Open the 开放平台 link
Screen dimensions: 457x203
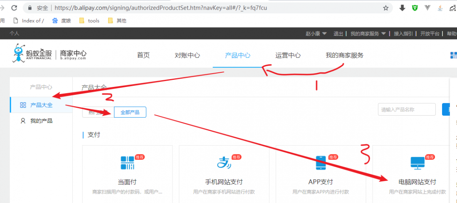tap(430, 34)
